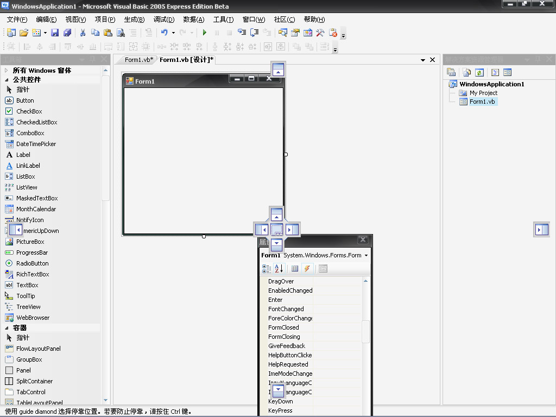Show the Properties list in the property grid
Image resolution: width=556 pixels, height=417 pixels.
(295, 268)
